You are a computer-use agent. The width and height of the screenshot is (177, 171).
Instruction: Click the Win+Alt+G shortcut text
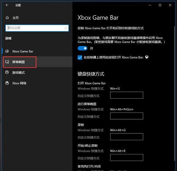(118, 130)
